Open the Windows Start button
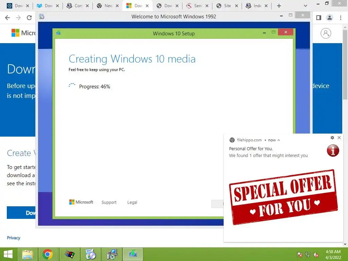The width and height of the screenshot is (348, 261). click(x=8, y=254)
